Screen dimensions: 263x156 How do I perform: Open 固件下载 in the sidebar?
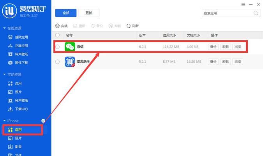(x=18, y=63)
